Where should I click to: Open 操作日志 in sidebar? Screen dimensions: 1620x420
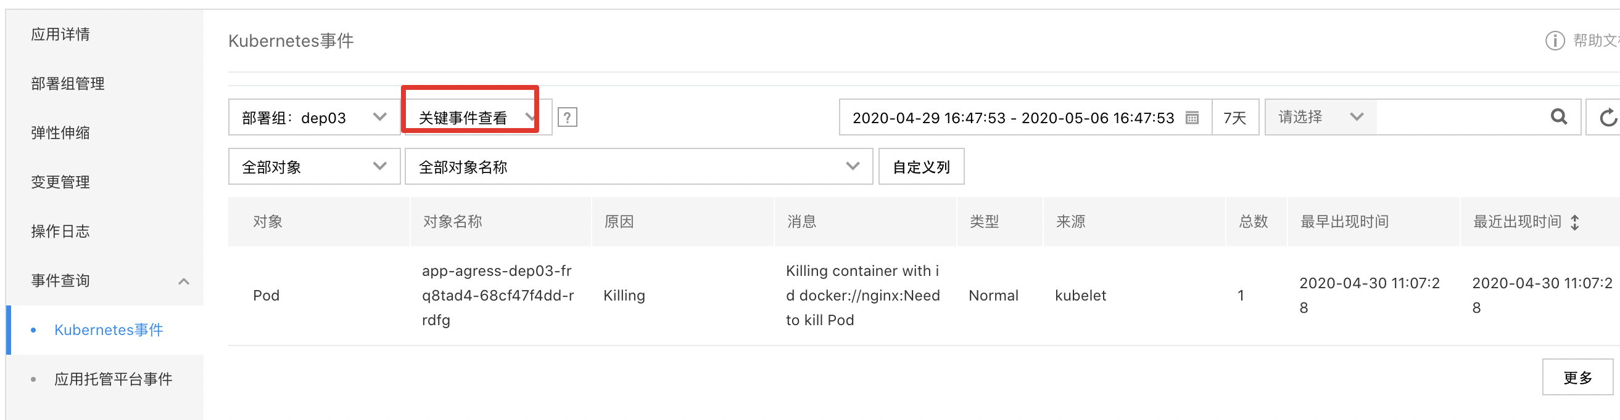[60, 232]
